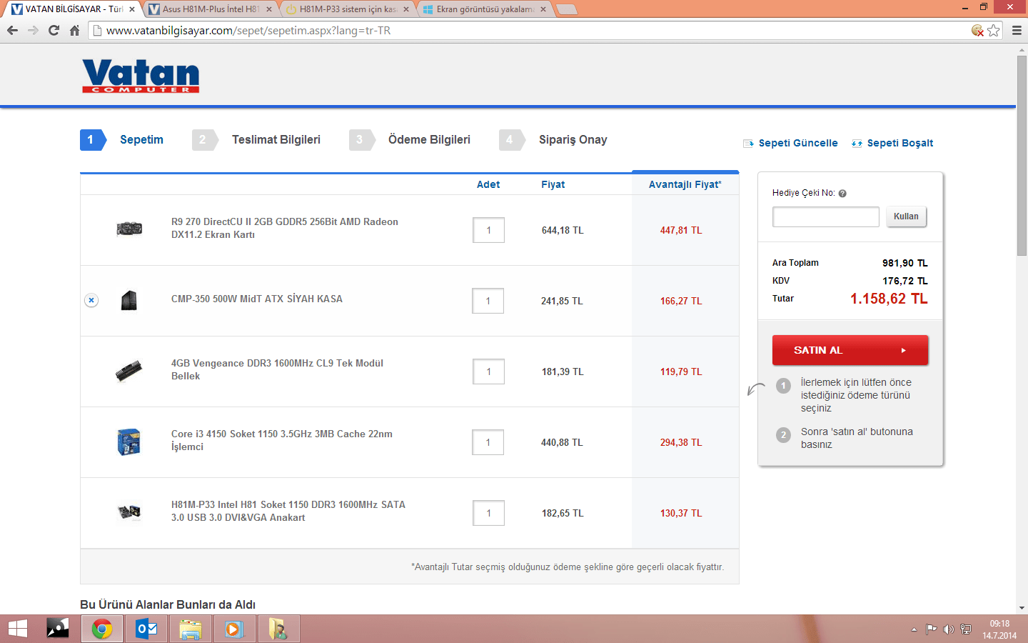Close the Ekran görüntüsü yakalama tab
The width and height of the screenshot is (1028, 643).
[x=543, y=9]
